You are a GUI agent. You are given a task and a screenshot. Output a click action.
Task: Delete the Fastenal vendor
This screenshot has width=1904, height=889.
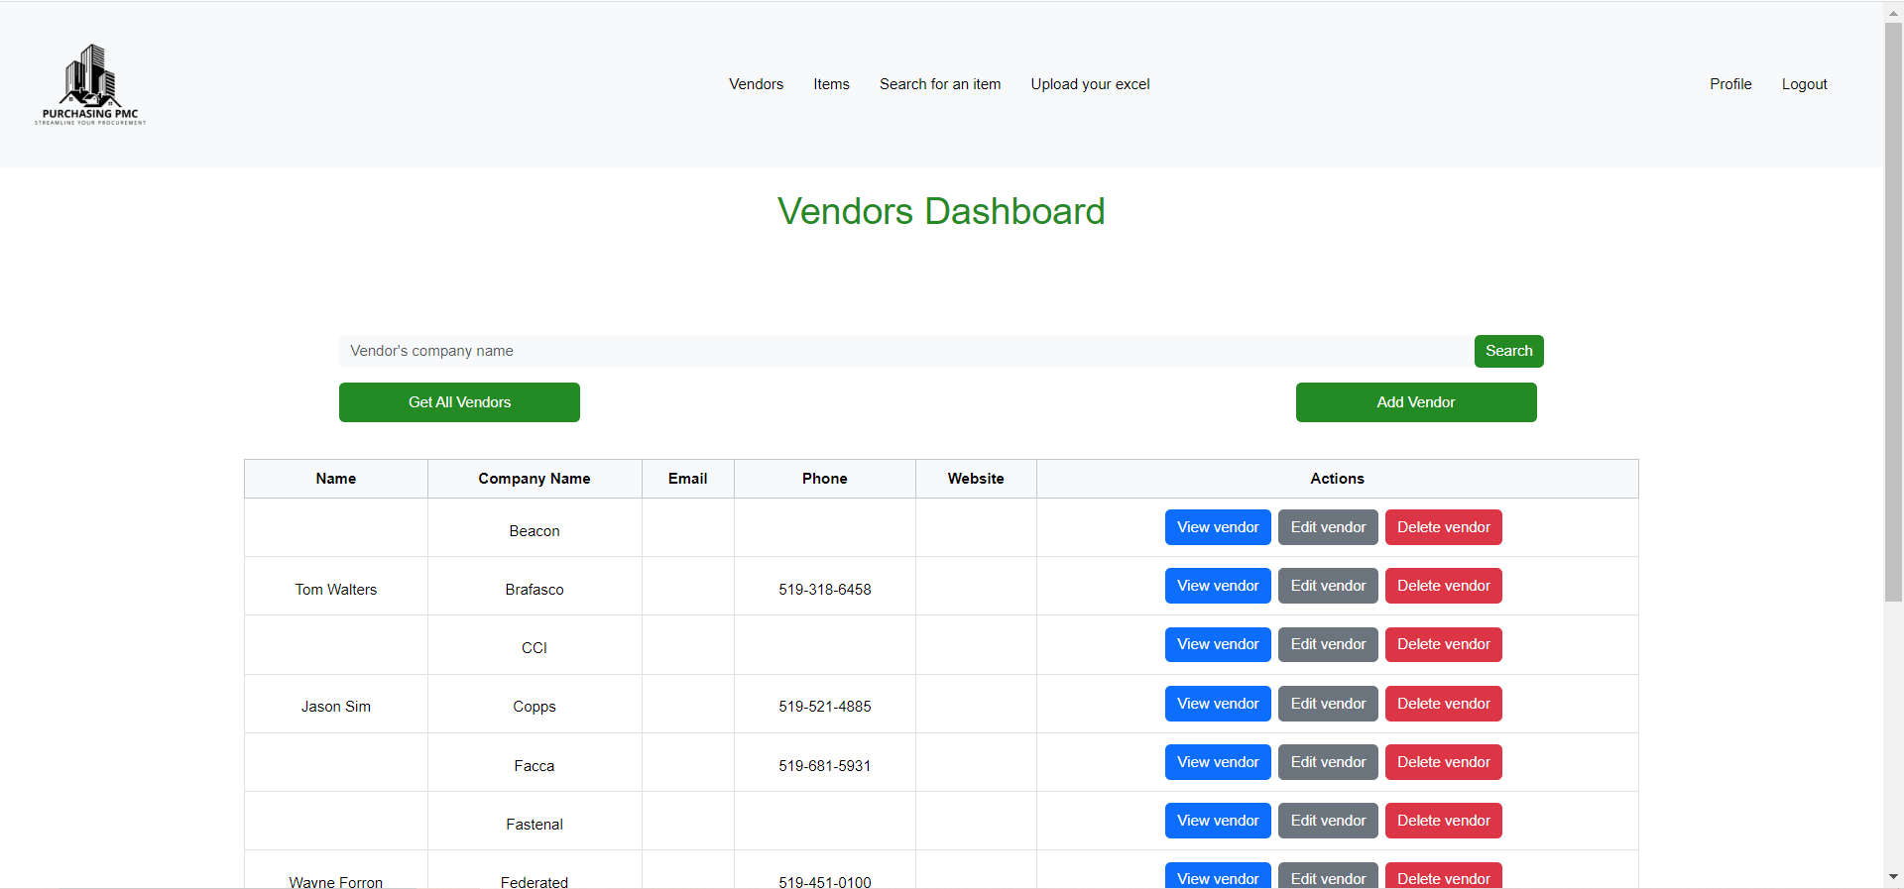[x=1443, y=821]
